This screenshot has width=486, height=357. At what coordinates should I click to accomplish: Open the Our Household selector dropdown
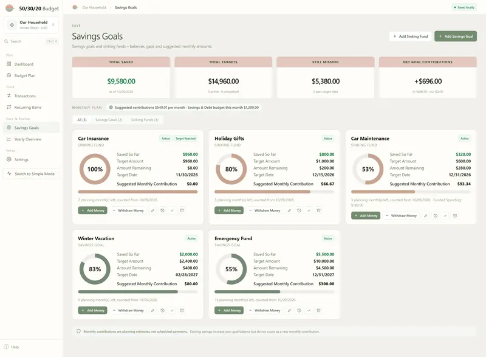click(32, 25)
